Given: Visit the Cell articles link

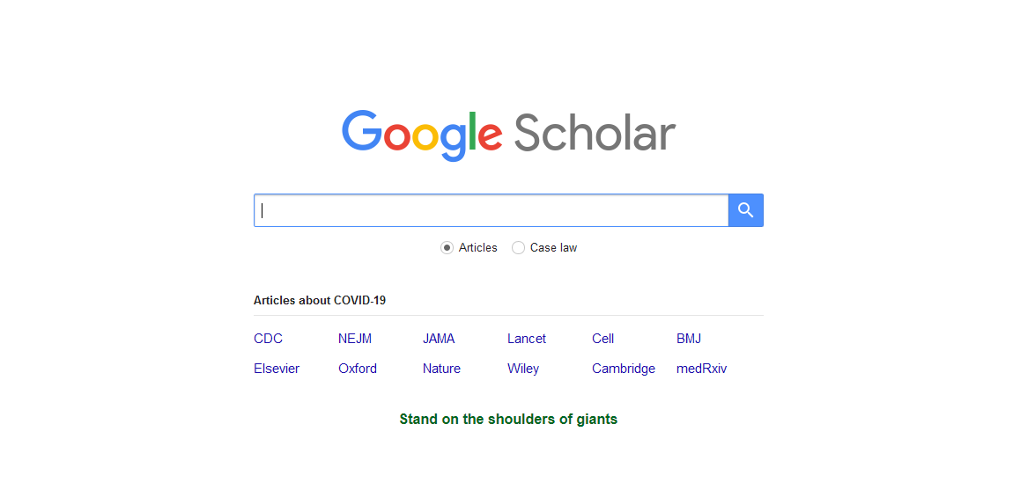Looking at the screenshot, I should [602, 339].
